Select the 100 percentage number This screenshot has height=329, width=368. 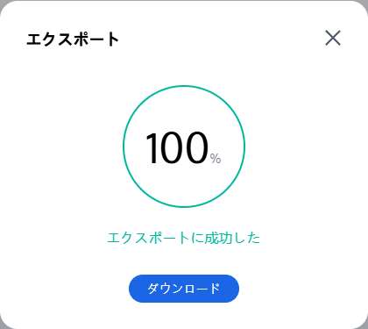pyautogui.click(x=177, y=147)
